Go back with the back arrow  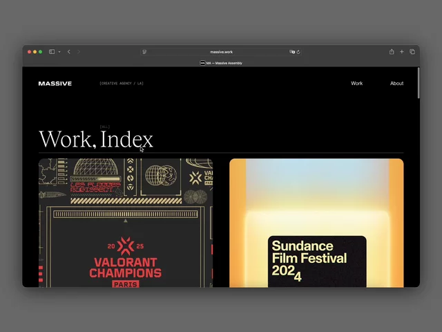[69, 52]
